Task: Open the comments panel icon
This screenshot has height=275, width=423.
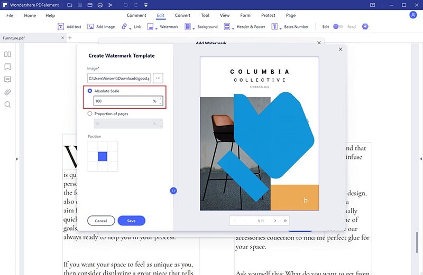Action: pyautogui.click(x=7, y=80)
